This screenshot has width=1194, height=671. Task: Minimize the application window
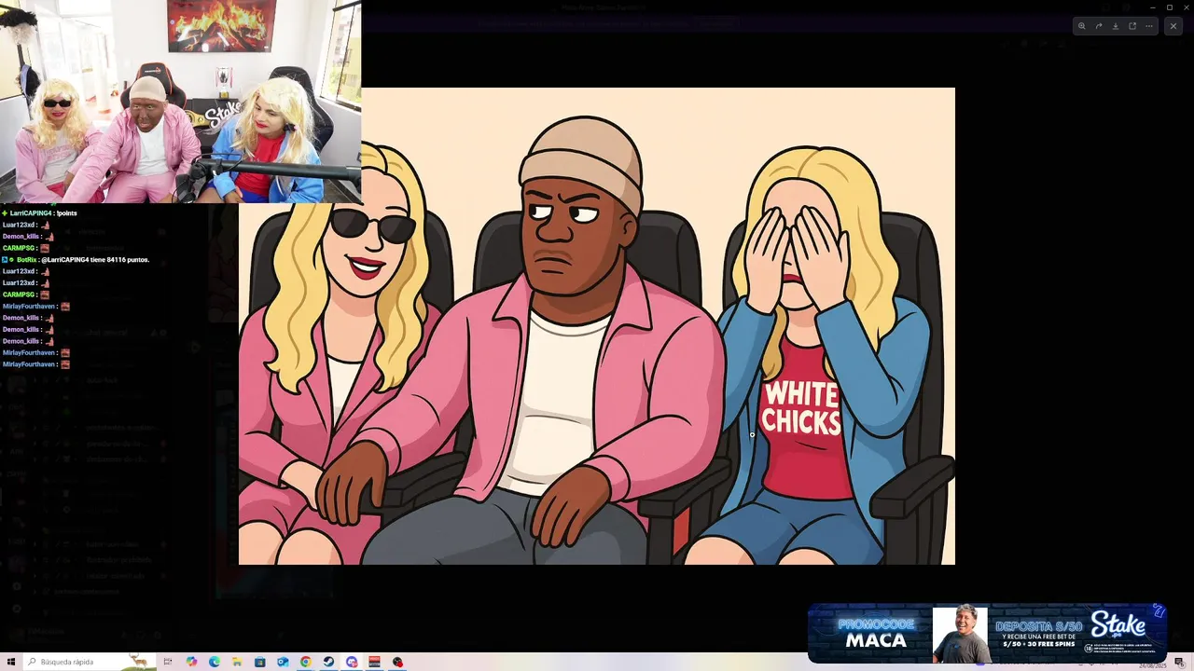click(1152, 7)
